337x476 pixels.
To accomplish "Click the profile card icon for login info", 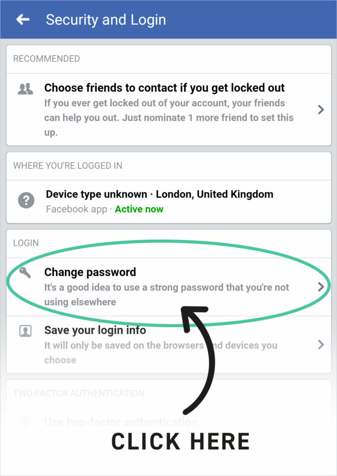I will (x=25, y=331).
